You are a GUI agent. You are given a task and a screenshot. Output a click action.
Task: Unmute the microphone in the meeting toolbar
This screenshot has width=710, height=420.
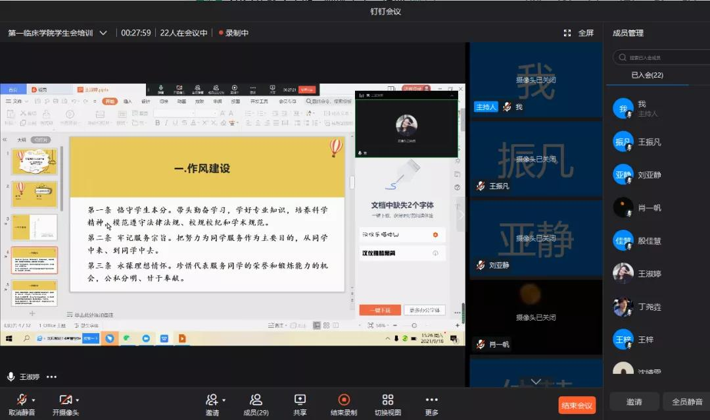click(21, 400)
